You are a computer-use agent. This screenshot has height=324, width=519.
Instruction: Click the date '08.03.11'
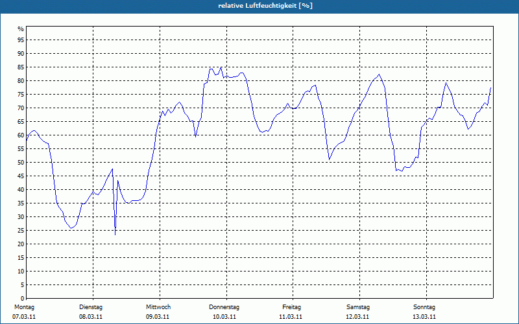[x=91, y=317]
